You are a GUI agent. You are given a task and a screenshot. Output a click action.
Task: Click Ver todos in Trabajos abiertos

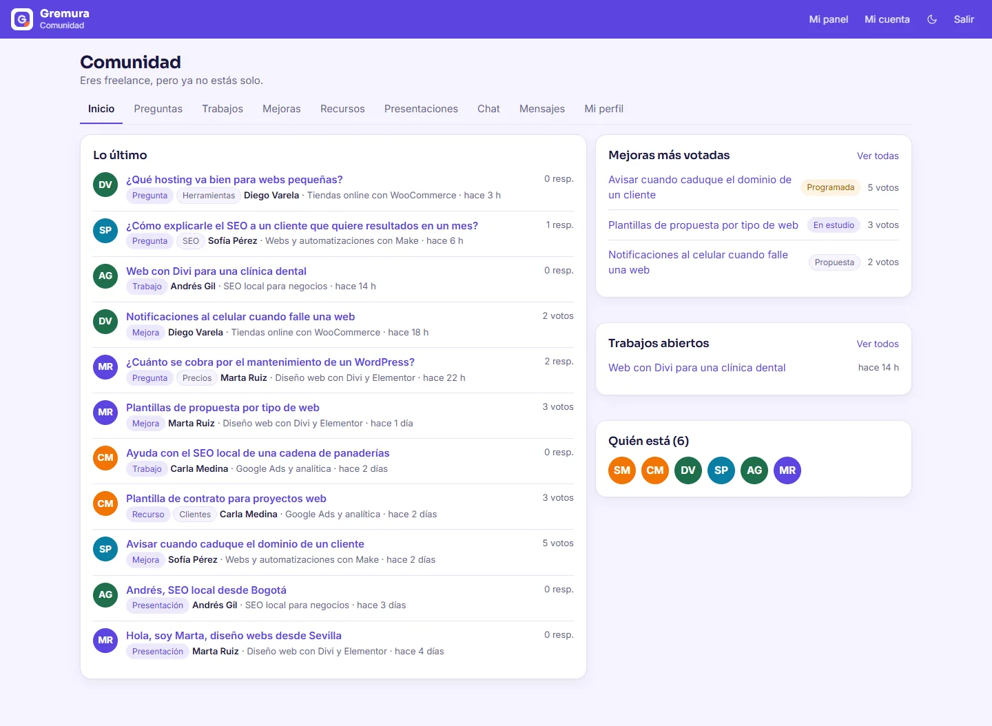pos(878,344)
